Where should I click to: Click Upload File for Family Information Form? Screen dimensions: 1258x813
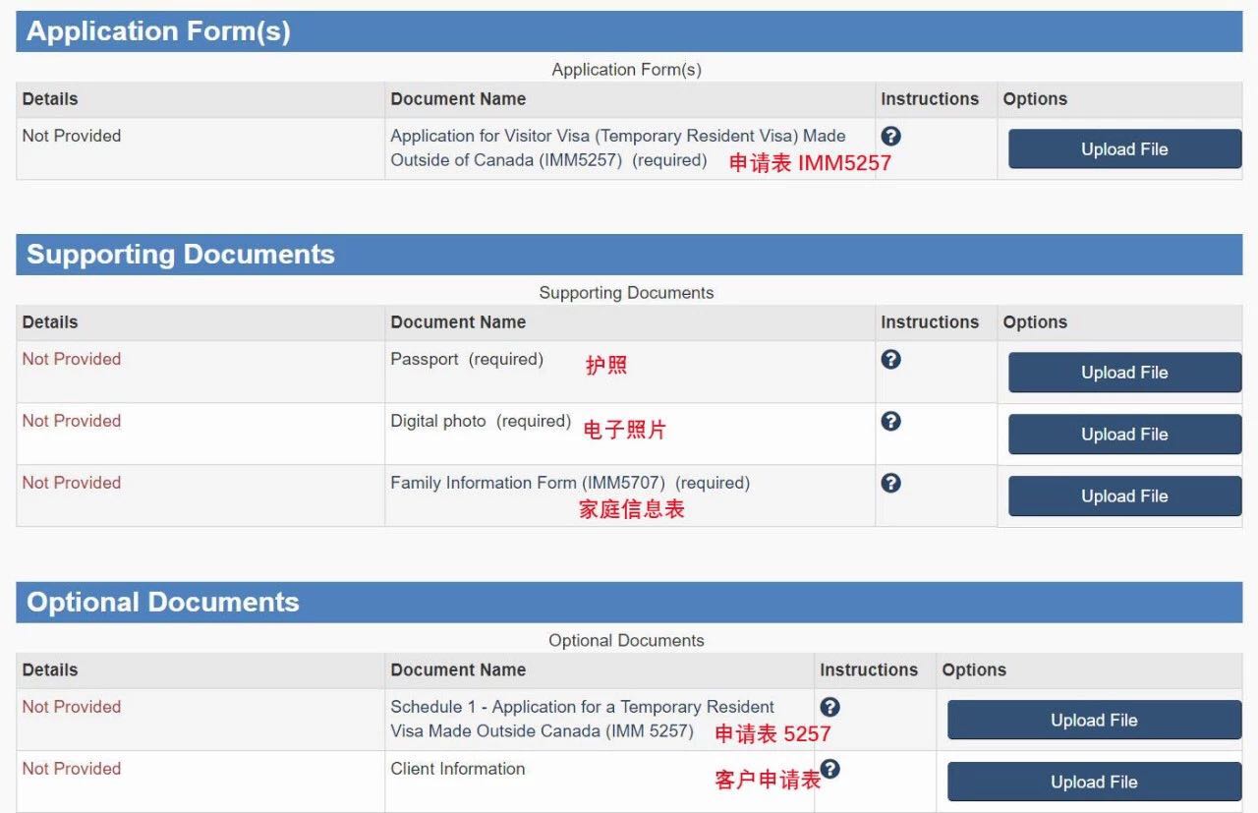tap(1124, 496)
